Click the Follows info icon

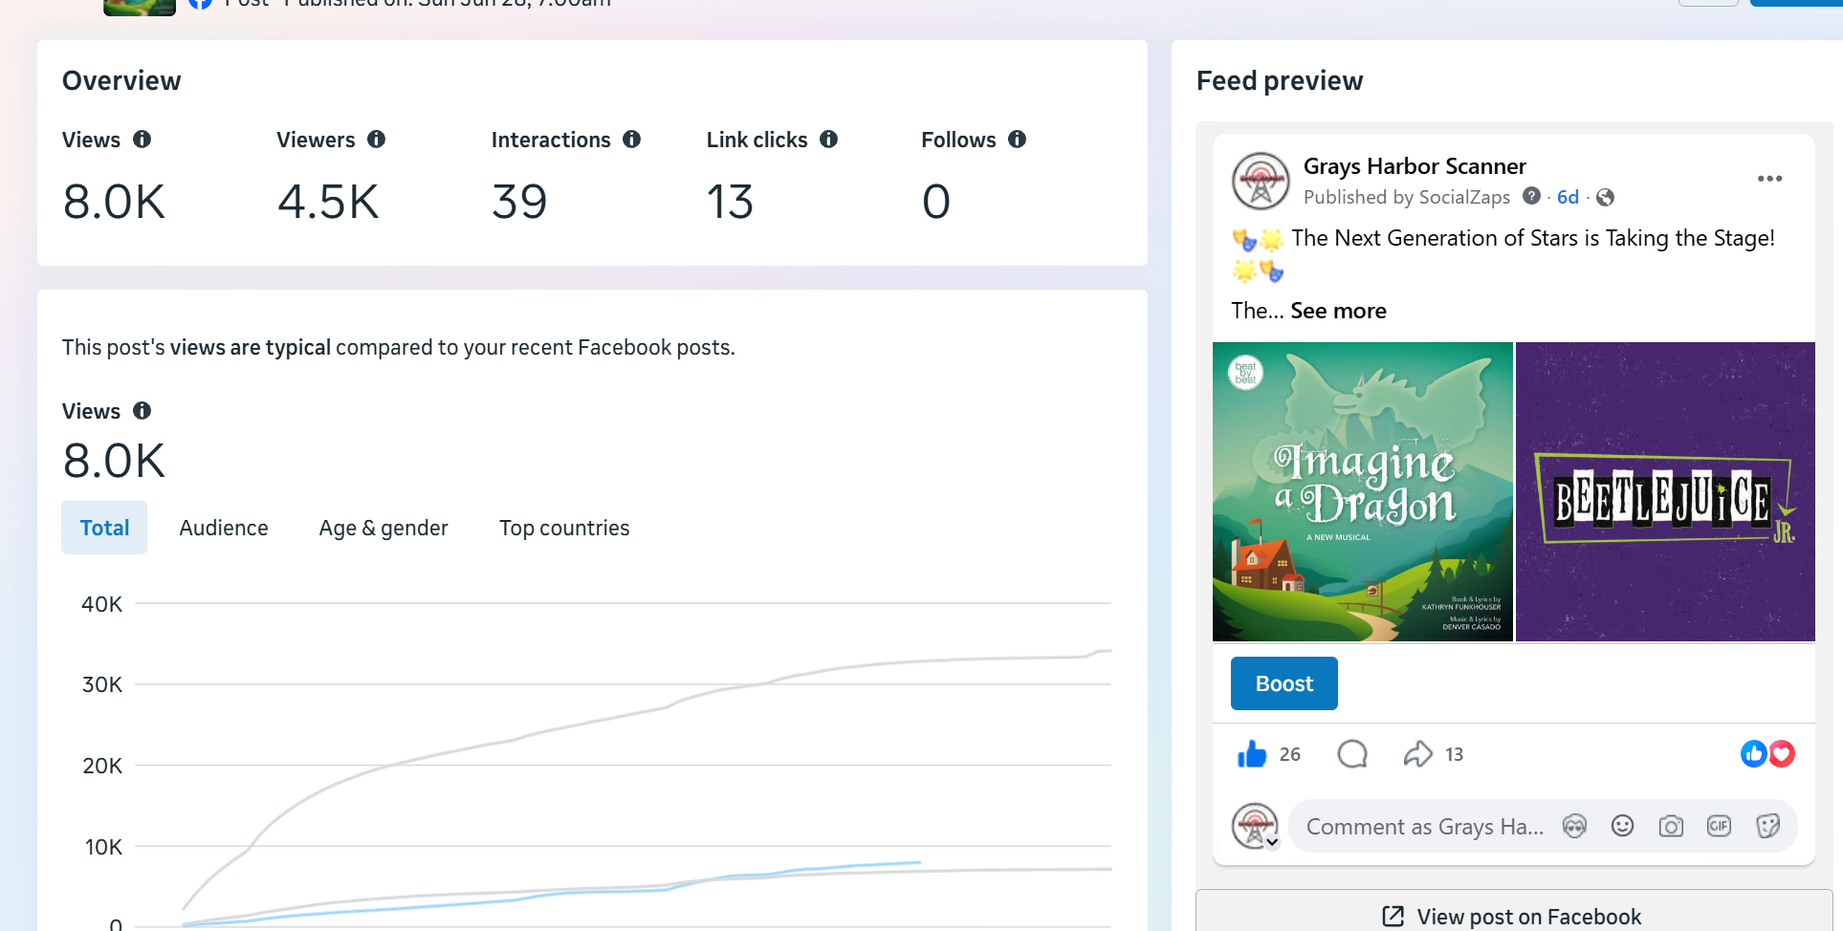click(1018, 140)
